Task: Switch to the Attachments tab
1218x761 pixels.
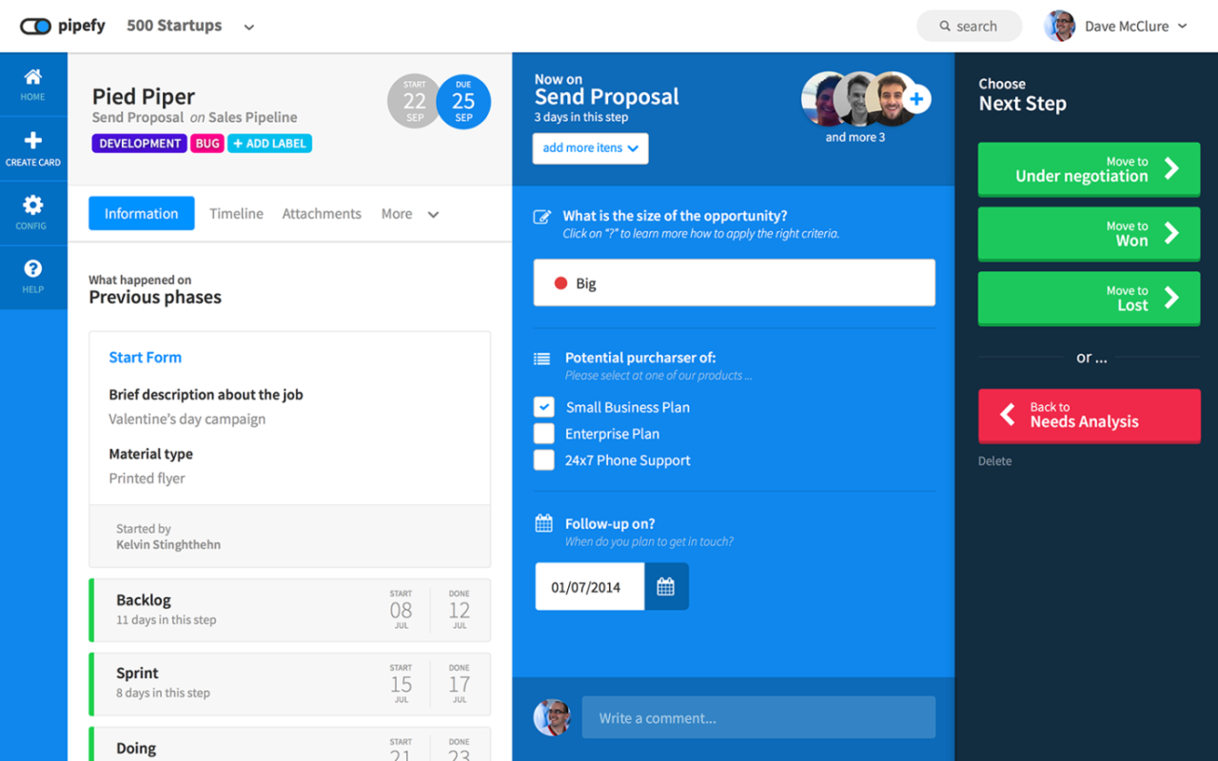Action: coord(322,214)
